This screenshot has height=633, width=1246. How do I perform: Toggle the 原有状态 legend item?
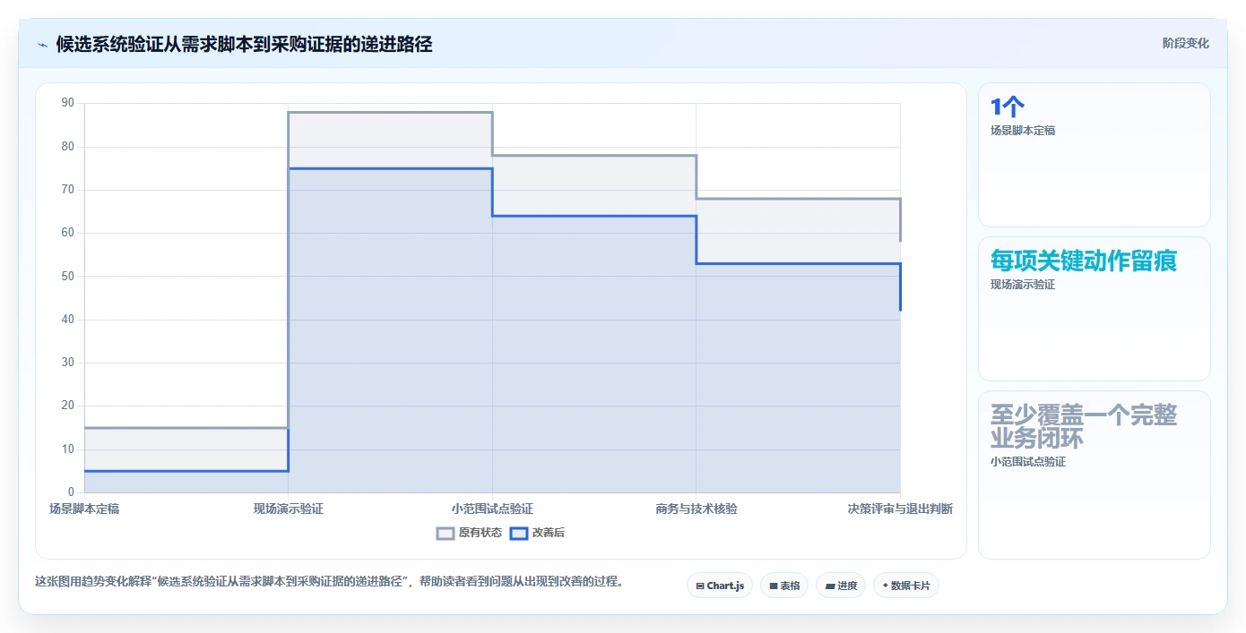pyautogui.click(x=469, y=533)
